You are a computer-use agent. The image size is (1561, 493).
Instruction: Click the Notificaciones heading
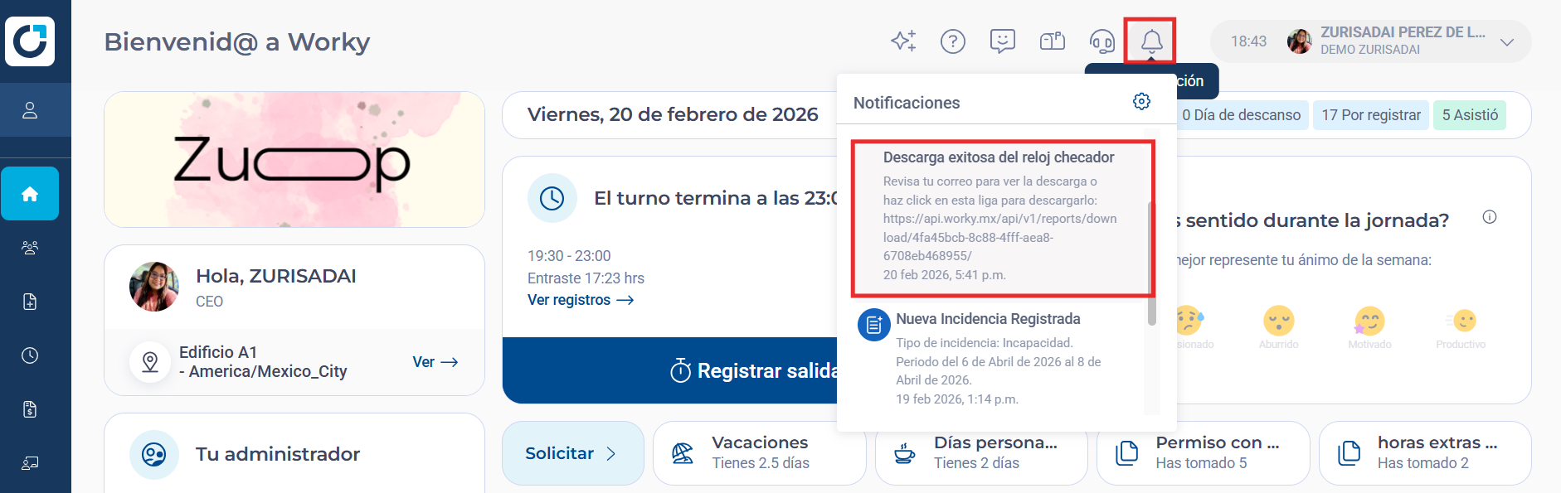pos(907,103)
